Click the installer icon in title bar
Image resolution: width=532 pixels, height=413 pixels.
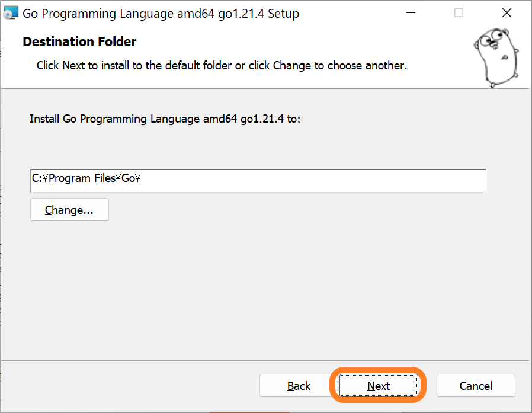coord(11,13)
